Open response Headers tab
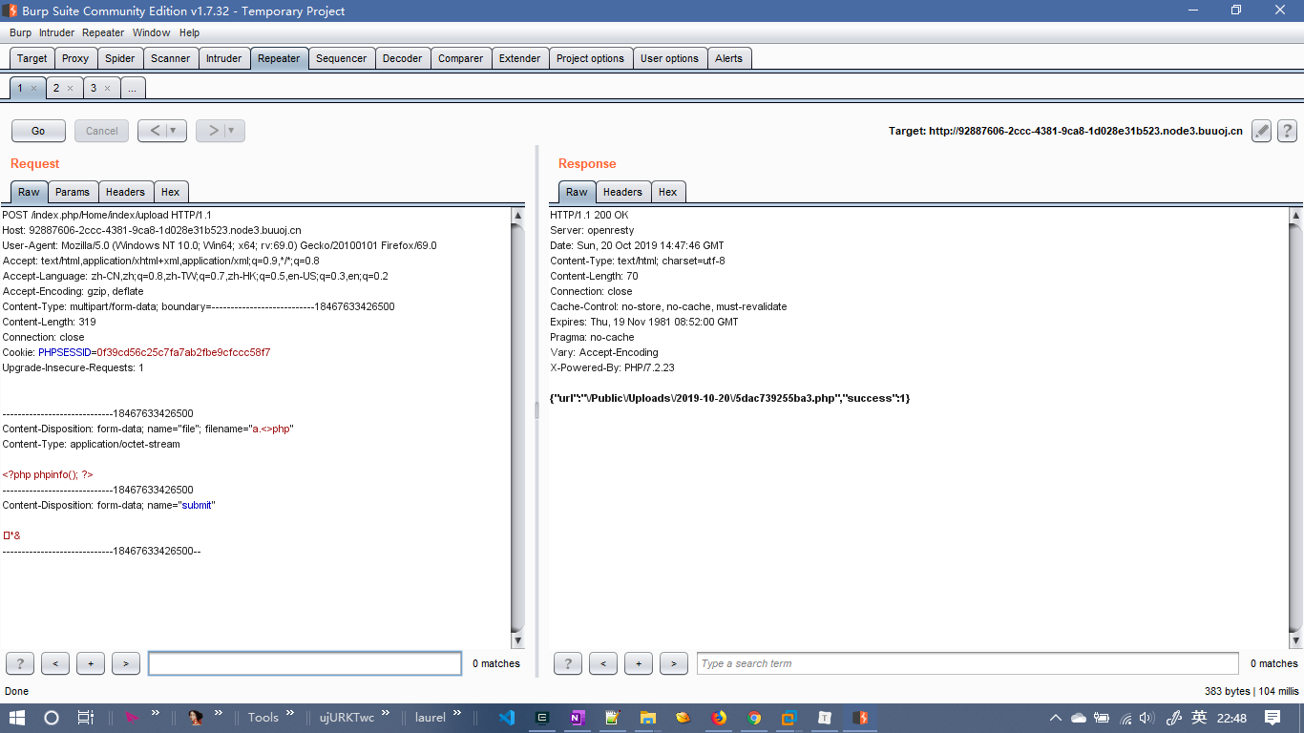Image resolution: width=1304 pixels, height=733 pixels. point(623,192)
